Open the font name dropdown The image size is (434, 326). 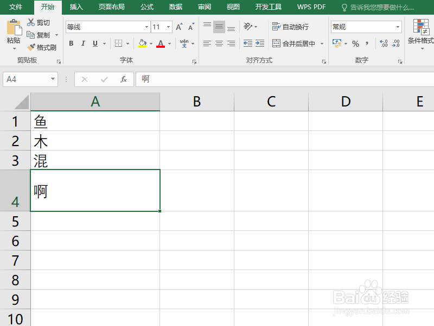[x=146, y=27]
